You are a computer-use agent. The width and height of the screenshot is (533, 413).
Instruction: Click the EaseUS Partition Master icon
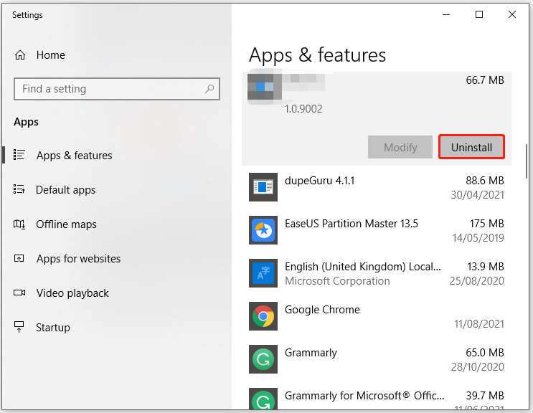click(x=263, y=230)
